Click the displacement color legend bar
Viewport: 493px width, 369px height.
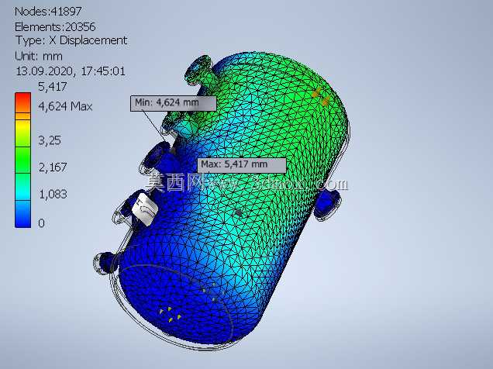tap(23, 160)
